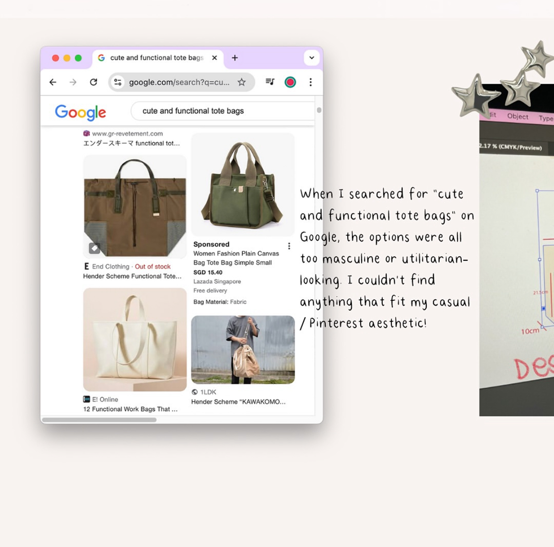Open the red-green profile avatar
The image size is (554, 547).
[x=290, y=82]
